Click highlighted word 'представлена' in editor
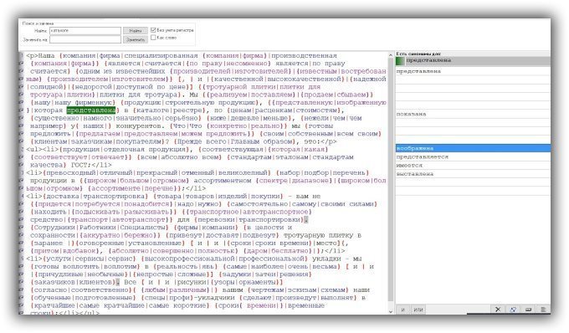The height and width of the screenshot is (333, 569). 91,110
